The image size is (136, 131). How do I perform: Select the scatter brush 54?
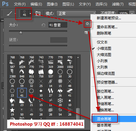coord(60,112)
